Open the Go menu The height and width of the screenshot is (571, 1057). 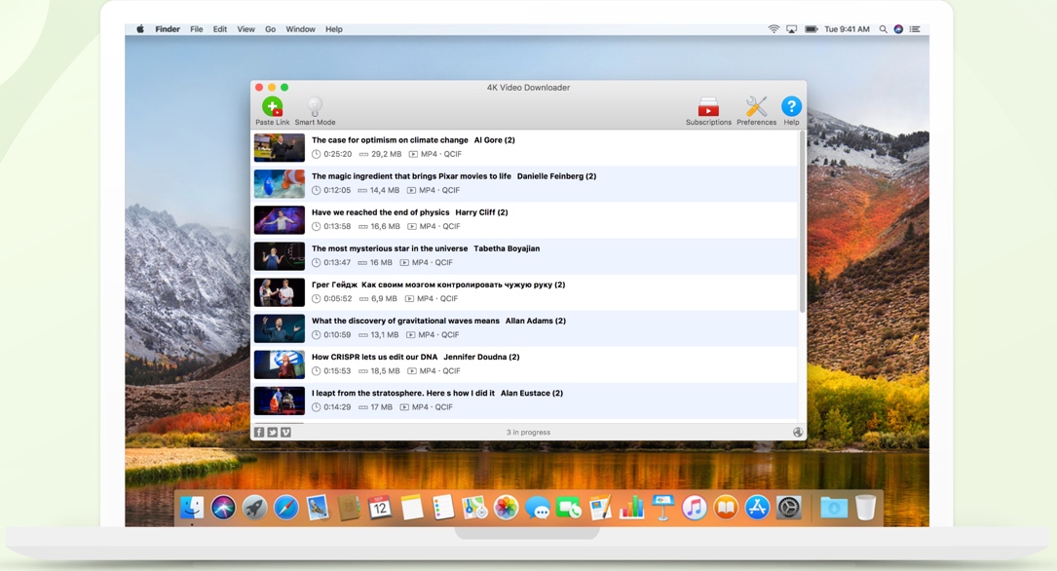[x=270, y=29]
